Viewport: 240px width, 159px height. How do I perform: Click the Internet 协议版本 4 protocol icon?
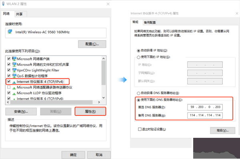14,82
